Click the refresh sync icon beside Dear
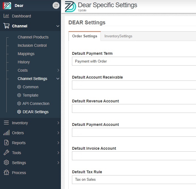 56,6
